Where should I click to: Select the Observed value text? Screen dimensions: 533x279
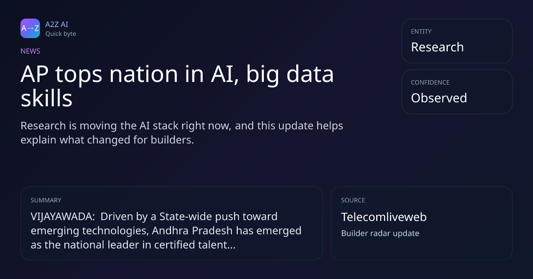(439, 98)
